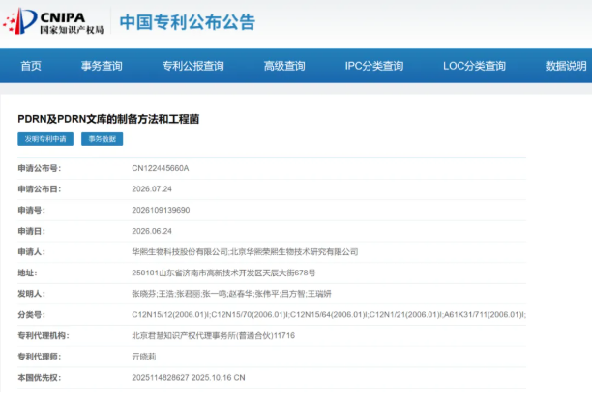Viewport: 592px width, 403px height.
Task: Click the address 250101山东省济南市 value
Action: tap(223, 273)
